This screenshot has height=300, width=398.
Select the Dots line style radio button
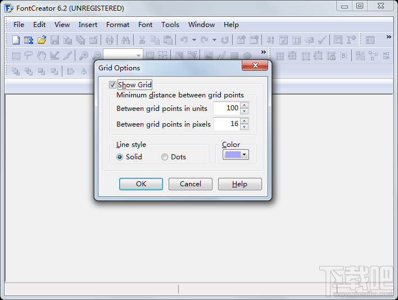165,157
